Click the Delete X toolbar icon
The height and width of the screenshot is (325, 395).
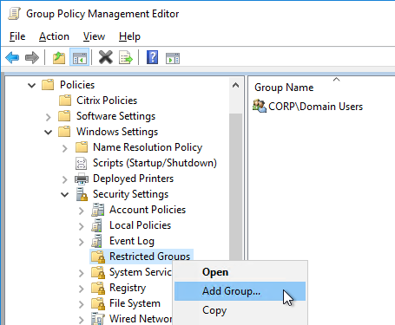coord(106,57)
